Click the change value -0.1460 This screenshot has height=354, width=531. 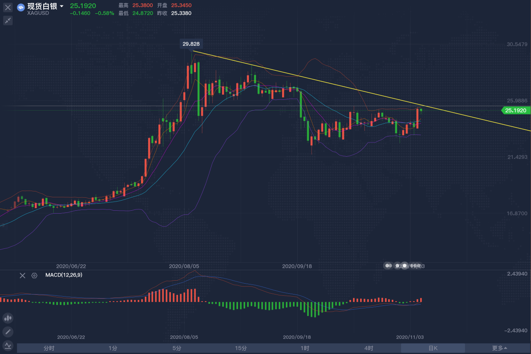80,13
